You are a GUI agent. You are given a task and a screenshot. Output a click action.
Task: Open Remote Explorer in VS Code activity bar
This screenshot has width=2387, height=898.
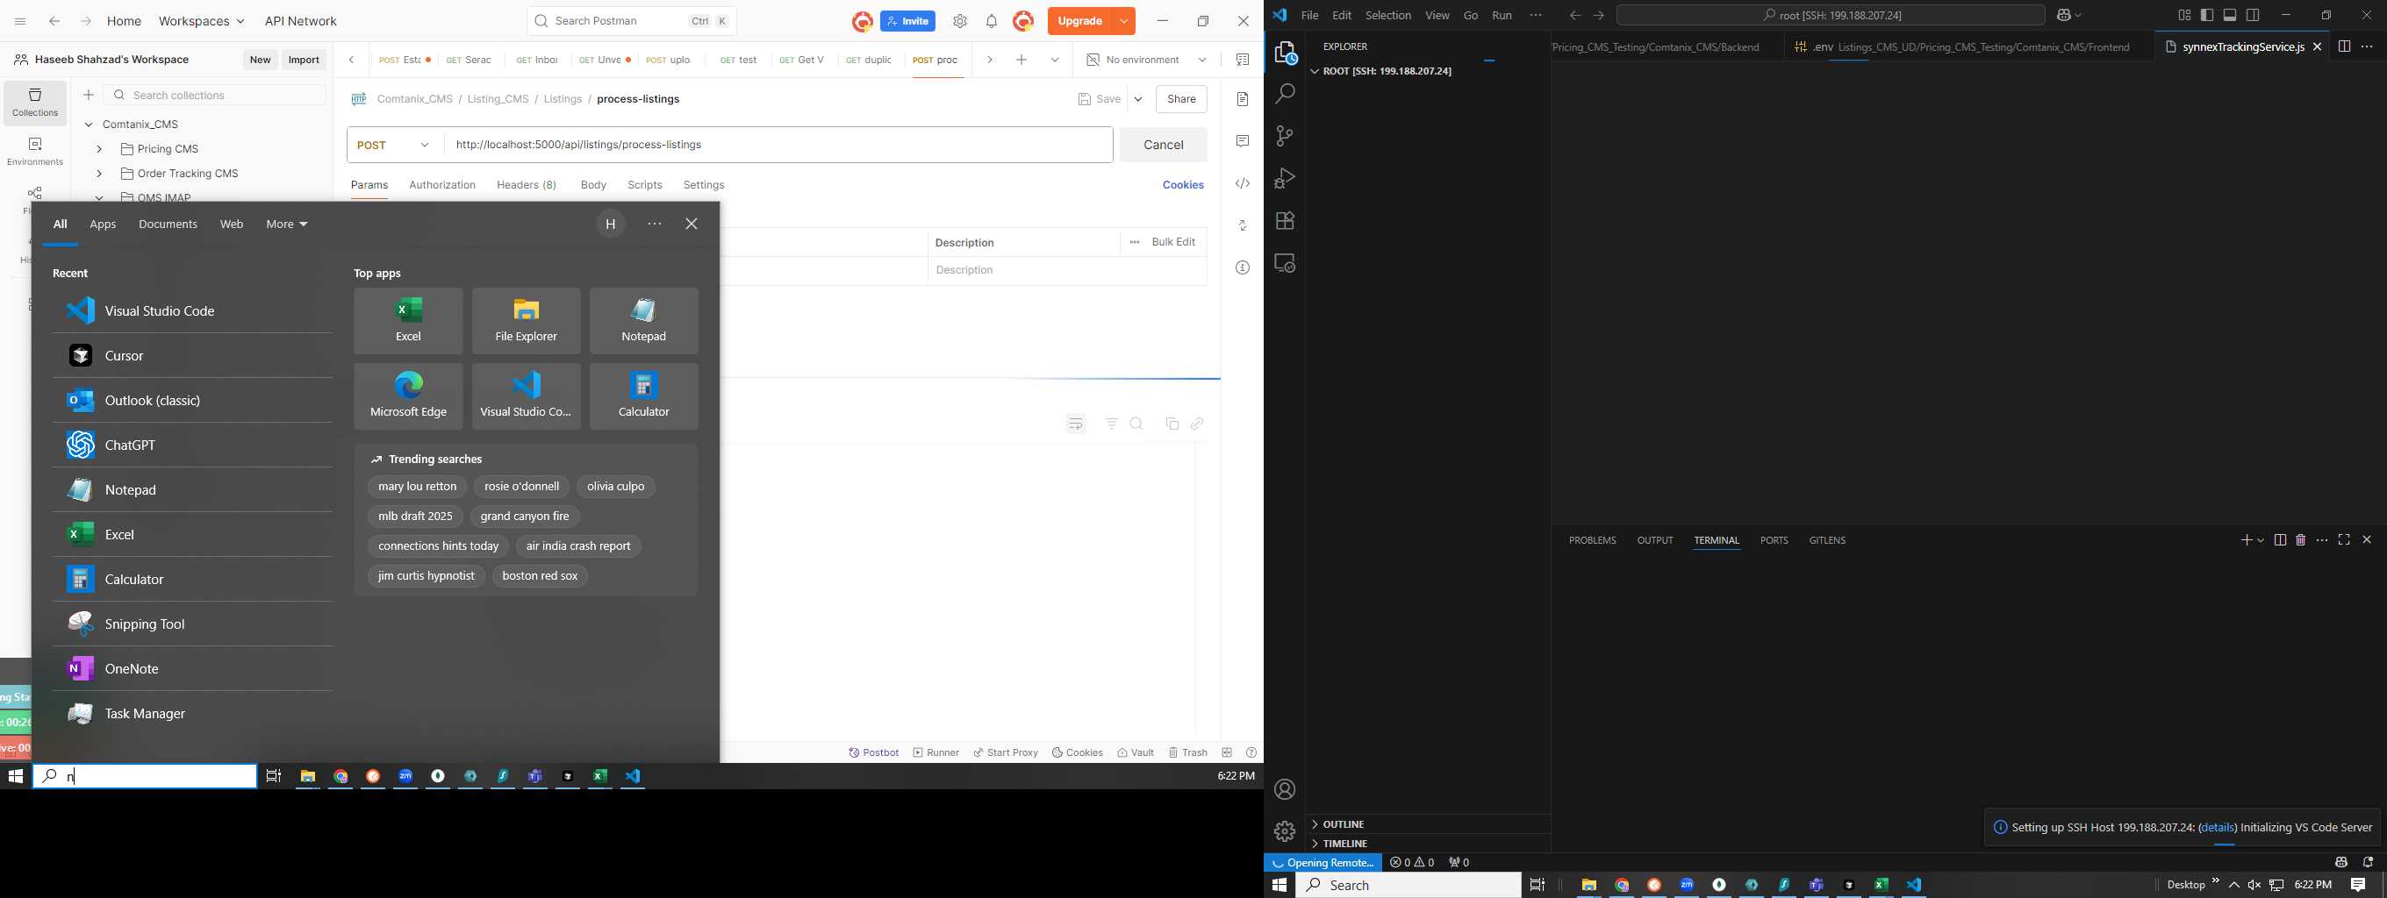1284,263
